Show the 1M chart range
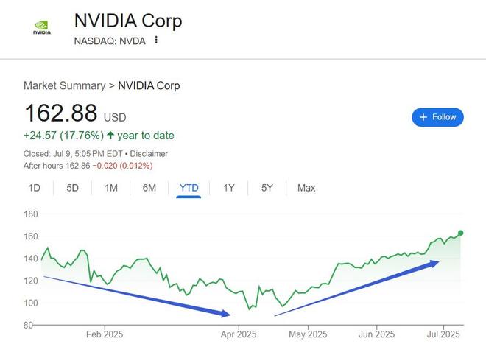 (x=111, y=188)
